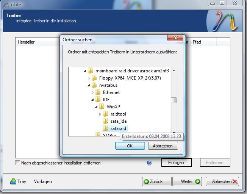The width and height of the screenshot is (247, 194).
Task: Click the Tray label
Action: tap(22, 181)
